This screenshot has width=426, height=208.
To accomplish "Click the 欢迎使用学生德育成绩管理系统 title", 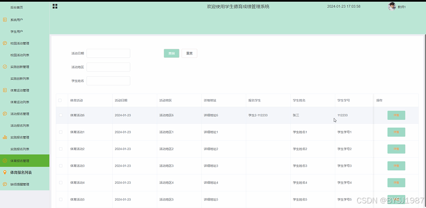I will (x=238, y=7).
